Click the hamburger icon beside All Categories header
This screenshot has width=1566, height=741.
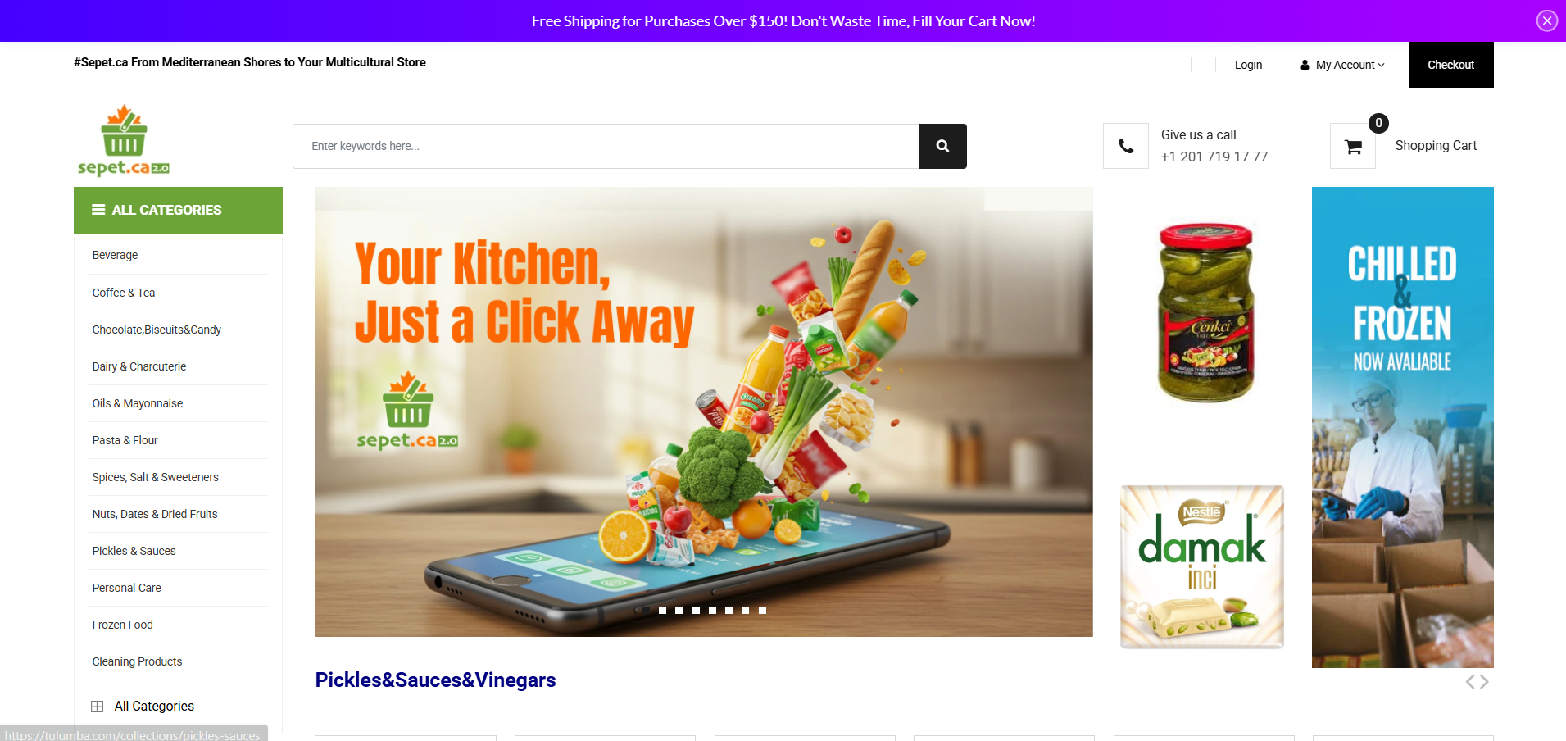tap(98, 210)
